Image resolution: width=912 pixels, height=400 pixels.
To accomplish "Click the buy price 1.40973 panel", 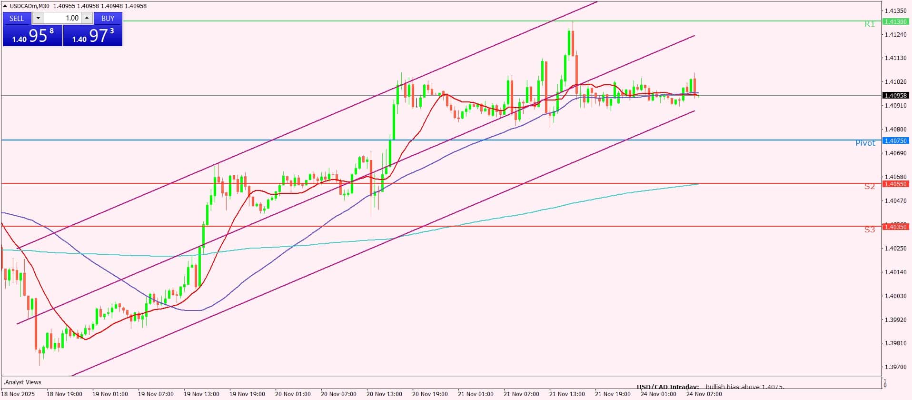I will point(93,36).
